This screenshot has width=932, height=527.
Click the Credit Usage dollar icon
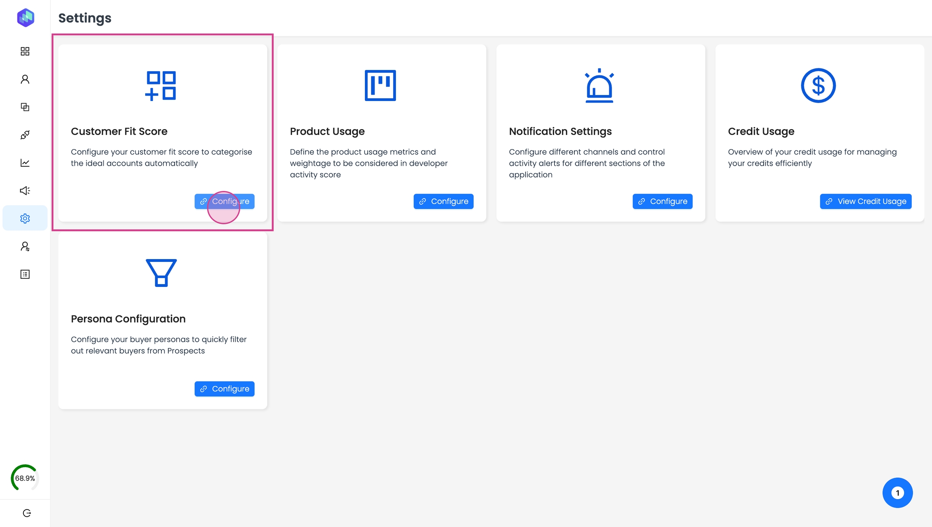pyautogui.click(x=818, y=86)
